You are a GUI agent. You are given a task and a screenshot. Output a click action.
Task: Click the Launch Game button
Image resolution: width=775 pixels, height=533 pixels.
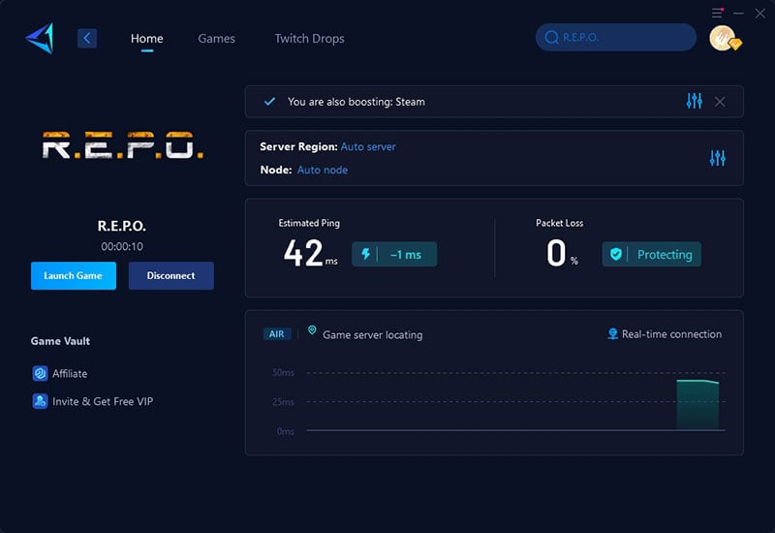click(x=74, y=275)
